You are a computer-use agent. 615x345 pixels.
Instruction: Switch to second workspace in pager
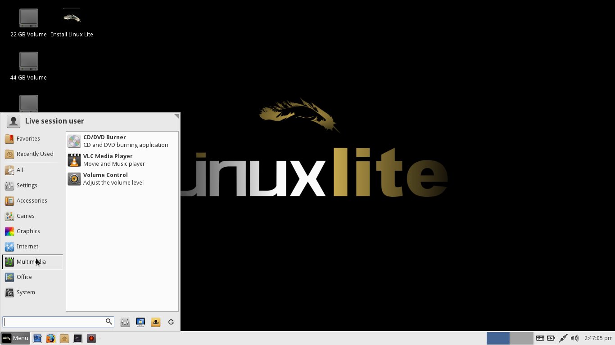click(522, 338)
